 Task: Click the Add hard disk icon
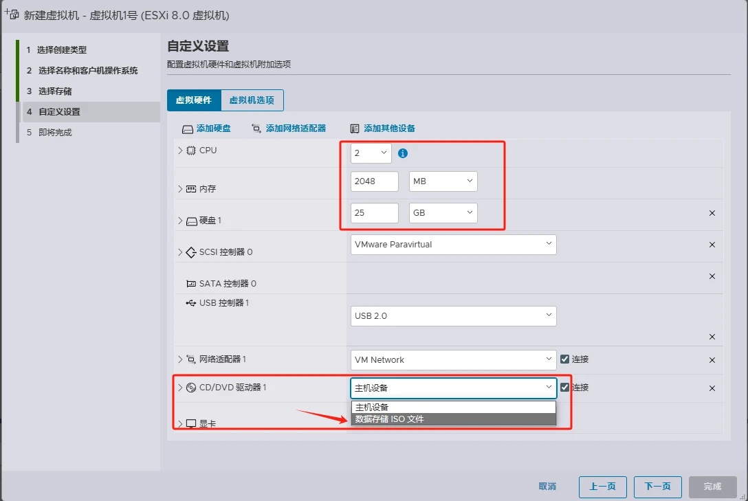(188, 129)
